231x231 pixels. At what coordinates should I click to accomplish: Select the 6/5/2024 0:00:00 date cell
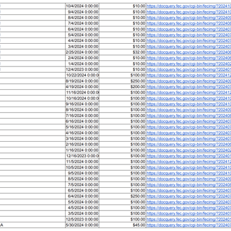(82, 190)
